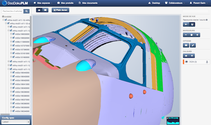Uncheck the m53c19044000 checkbox
This screenshot has height=125, width=211.
14,73
